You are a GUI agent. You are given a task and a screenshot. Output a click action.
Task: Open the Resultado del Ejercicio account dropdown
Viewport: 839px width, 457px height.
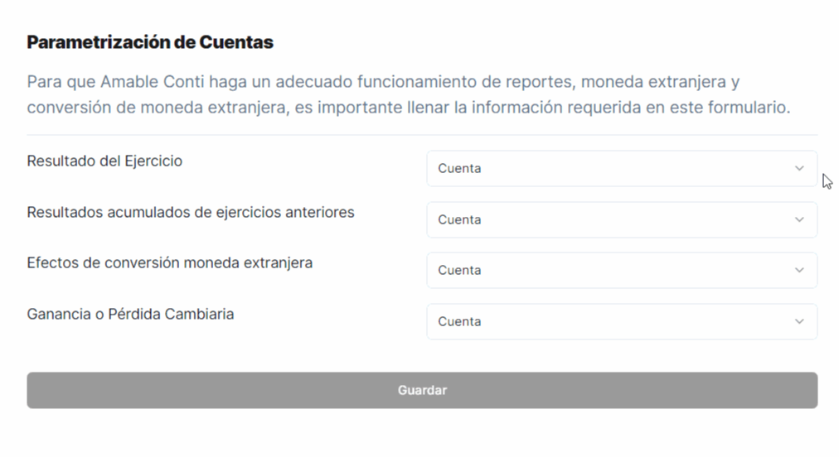(x=620, y=168)
